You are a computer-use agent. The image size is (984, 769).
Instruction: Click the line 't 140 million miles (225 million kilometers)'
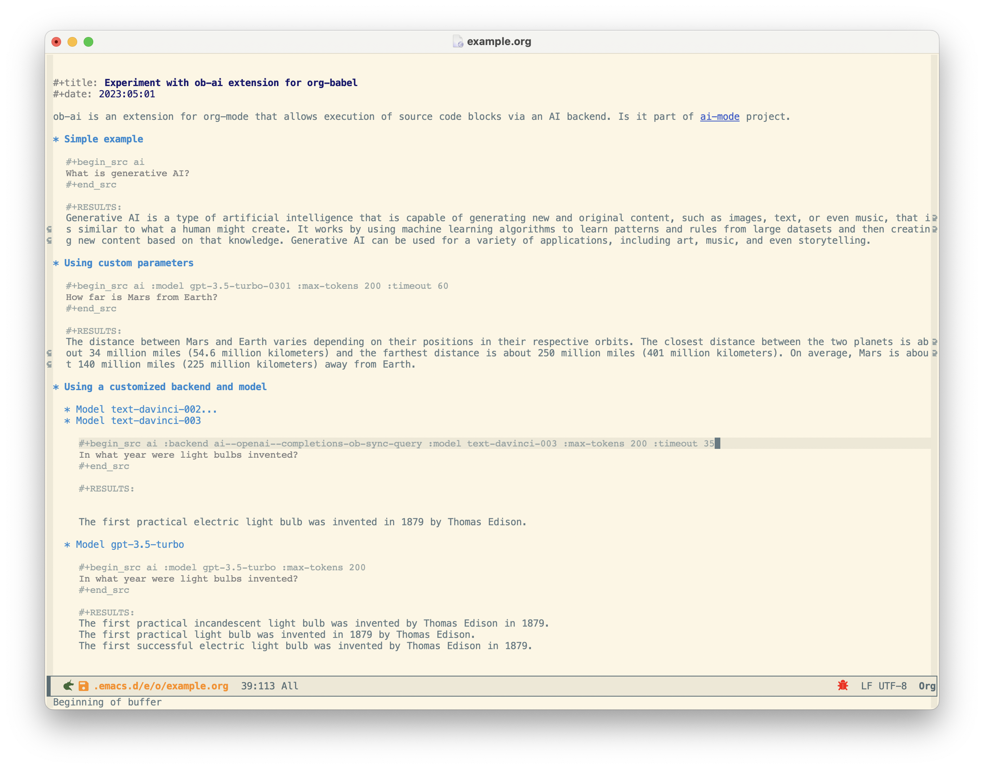pos(241,365)
